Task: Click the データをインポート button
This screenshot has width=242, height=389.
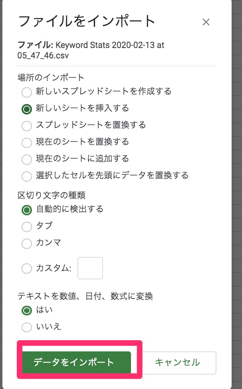Action: click(77, 362)
